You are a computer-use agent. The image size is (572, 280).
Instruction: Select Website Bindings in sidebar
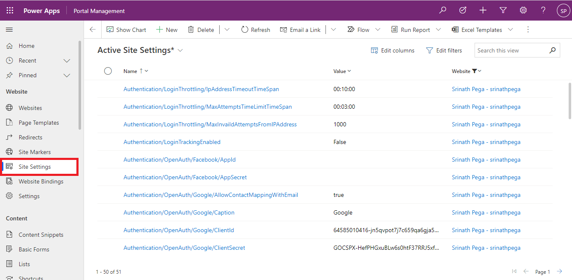click(41, 181)
